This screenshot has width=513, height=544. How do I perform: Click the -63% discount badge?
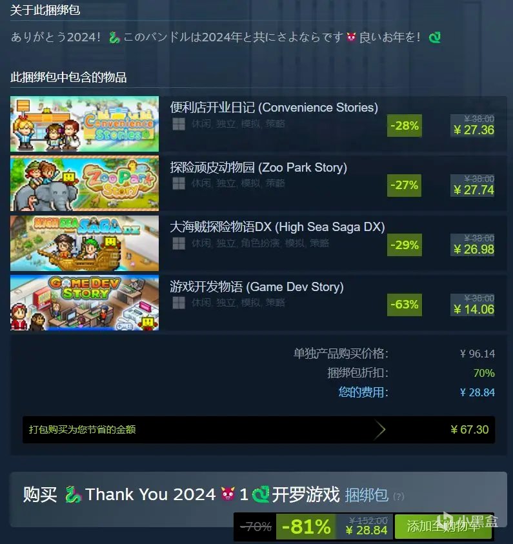pos(405,305)
